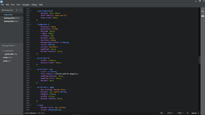Image resolution: width=205 pixels, height=115 pixels.
Task: Open the Debug menu
Action: click(34, 5)
